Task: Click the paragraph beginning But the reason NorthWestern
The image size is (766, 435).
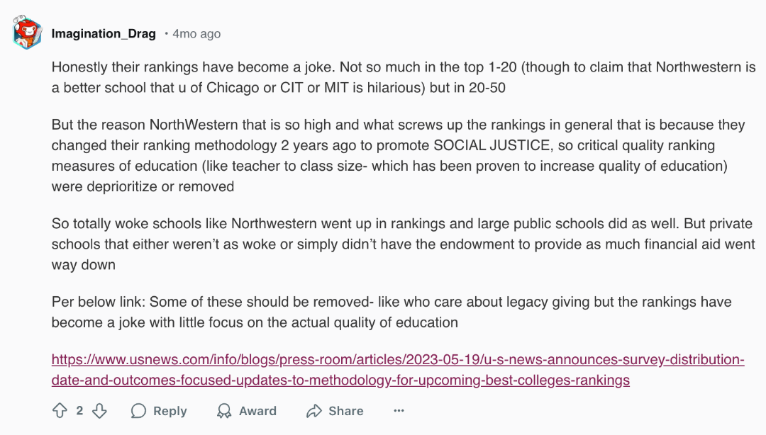Action: pos(398,155)
